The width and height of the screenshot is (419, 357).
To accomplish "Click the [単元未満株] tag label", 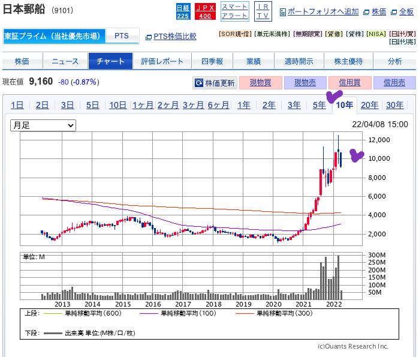I will pos(272,34).
